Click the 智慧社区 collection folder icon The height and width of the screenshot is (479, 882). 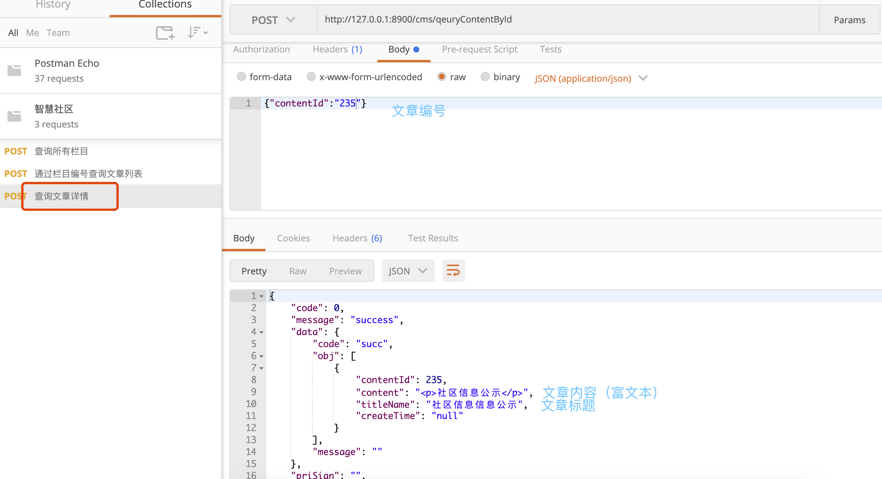coord(14,116)
